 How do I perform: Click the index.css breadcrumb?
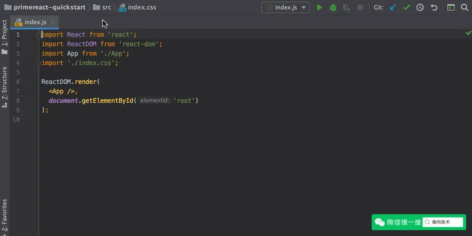(137, 8)
